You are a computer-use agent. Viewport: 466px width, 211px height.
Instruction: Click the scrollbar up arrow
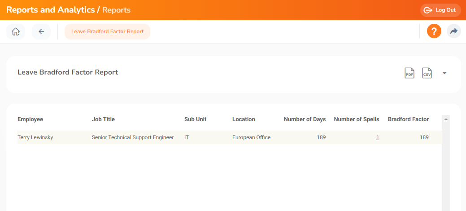446,119
